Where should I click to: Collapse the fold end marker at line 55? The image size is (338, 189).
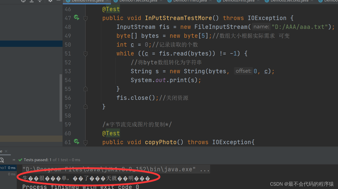86,89
